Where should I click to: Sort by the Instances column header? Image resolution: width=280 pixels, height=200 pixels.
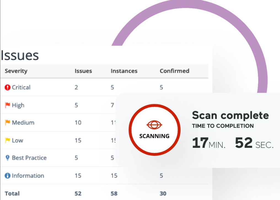124,71
